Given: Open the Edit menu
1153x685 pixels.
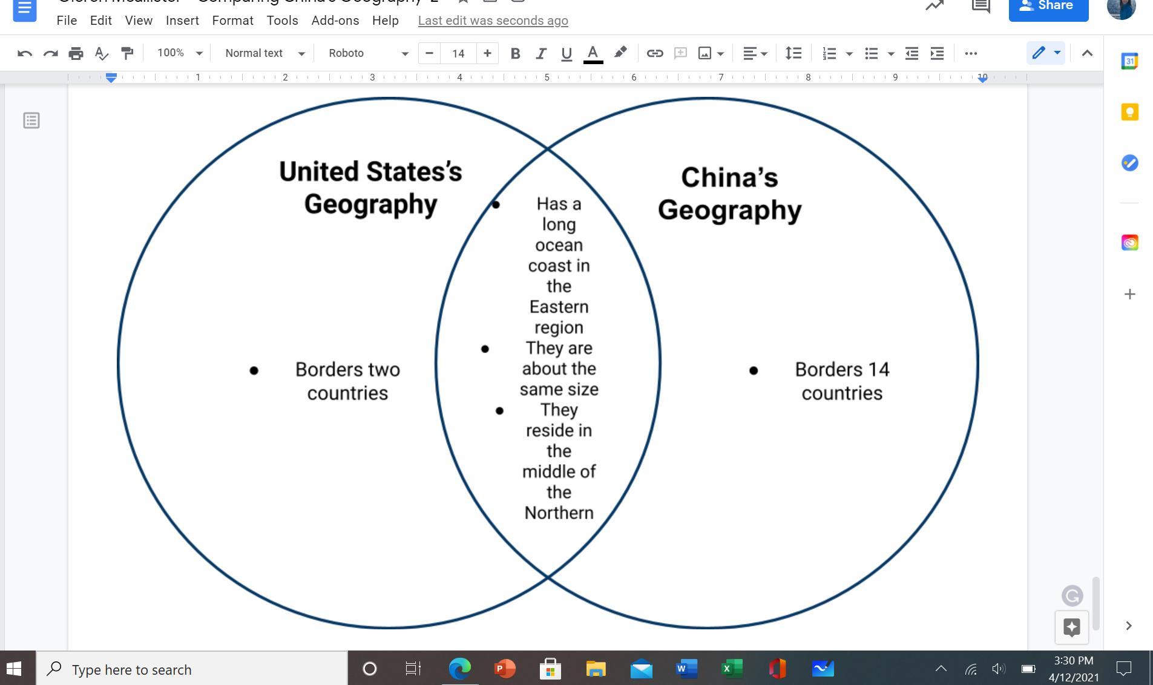Looking at the screenshot, I should coord(101,21).
